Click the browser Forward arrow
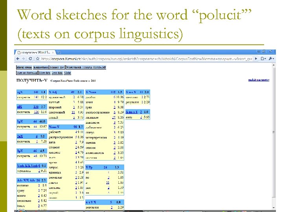The height and width of the screenshot is (212, 283). pyautogui.click(x=24, y=58)
